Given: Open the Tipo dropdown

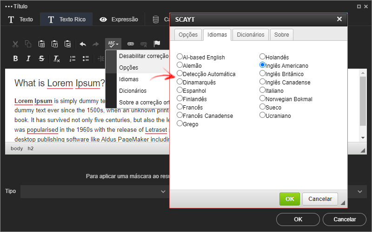Looking at the screenshot, I should (95, 192).
